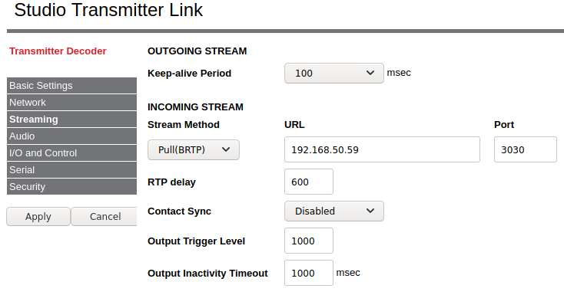Click the Apply button

click(38, 216)
